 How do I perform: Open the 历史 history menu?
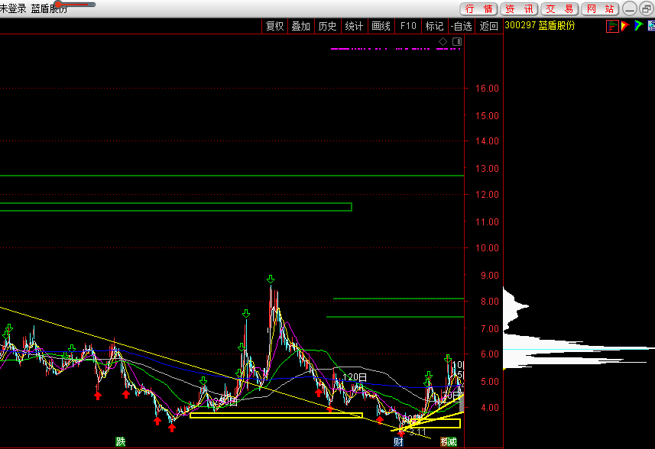[327, 26]
